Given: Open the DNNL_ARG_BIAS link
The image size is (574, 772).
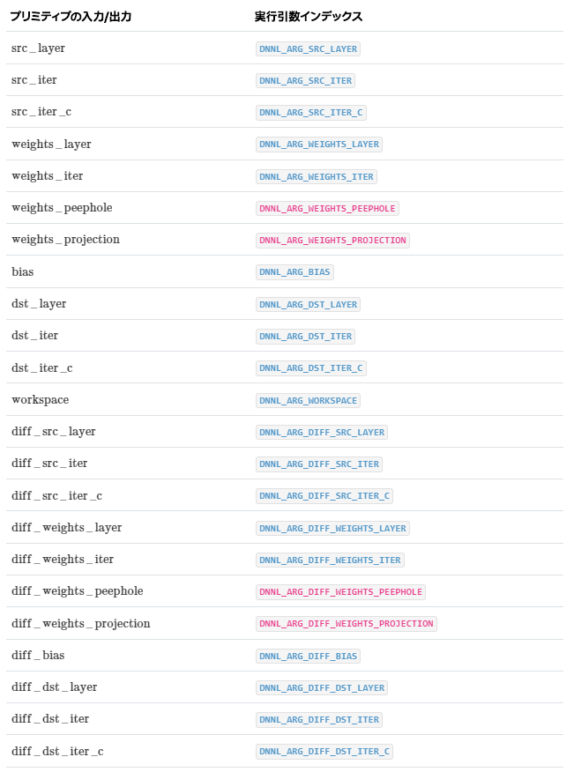Looking at the screenshot, I should (294, 272).
